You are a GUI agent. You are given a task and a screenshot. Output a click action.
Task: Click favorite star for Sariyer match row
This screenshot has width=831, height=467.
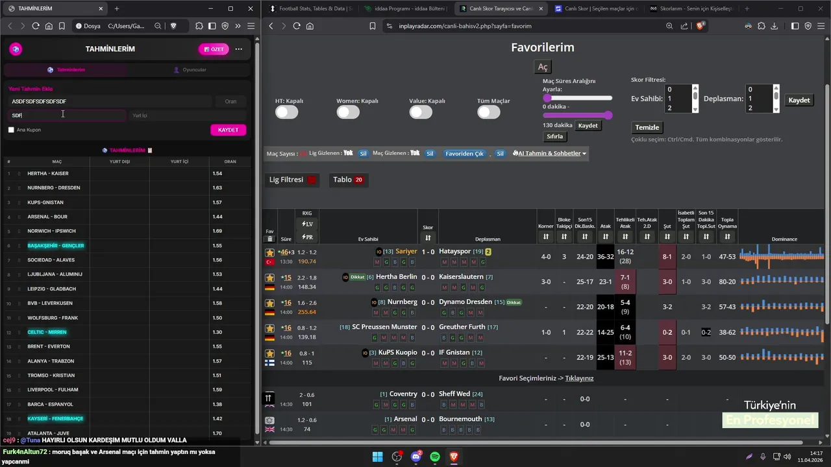(269, 252)
